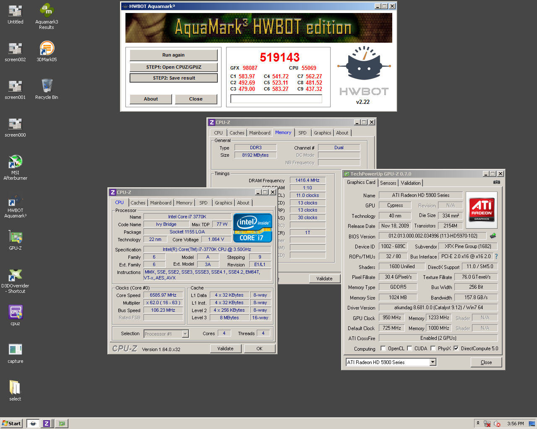Screen dimensions: 537x429
Task: Click OK in front CPU-Z window
Action: 260,349
